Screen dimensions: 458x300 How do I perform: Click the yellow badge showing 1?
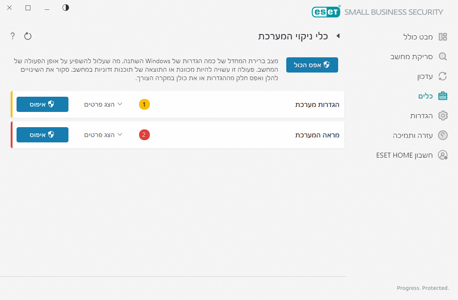point(144,104)
